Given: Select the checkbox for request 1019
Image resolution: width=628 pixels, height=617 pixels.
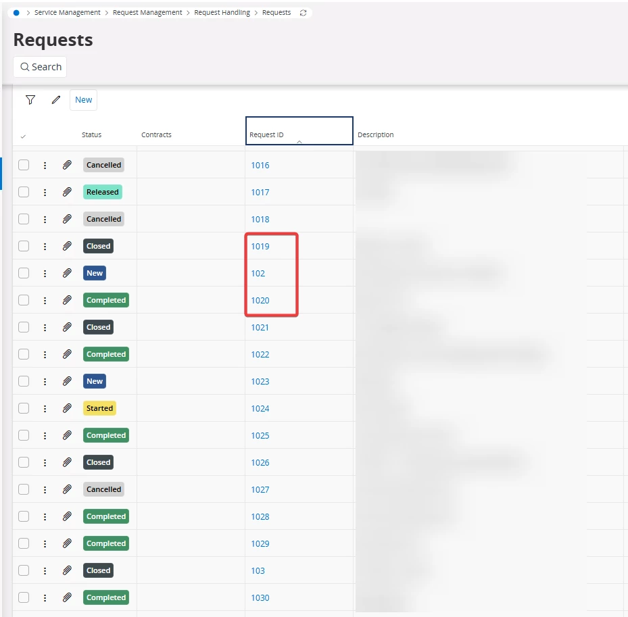Looking at the screenshot, I should (x=24, y=246).
